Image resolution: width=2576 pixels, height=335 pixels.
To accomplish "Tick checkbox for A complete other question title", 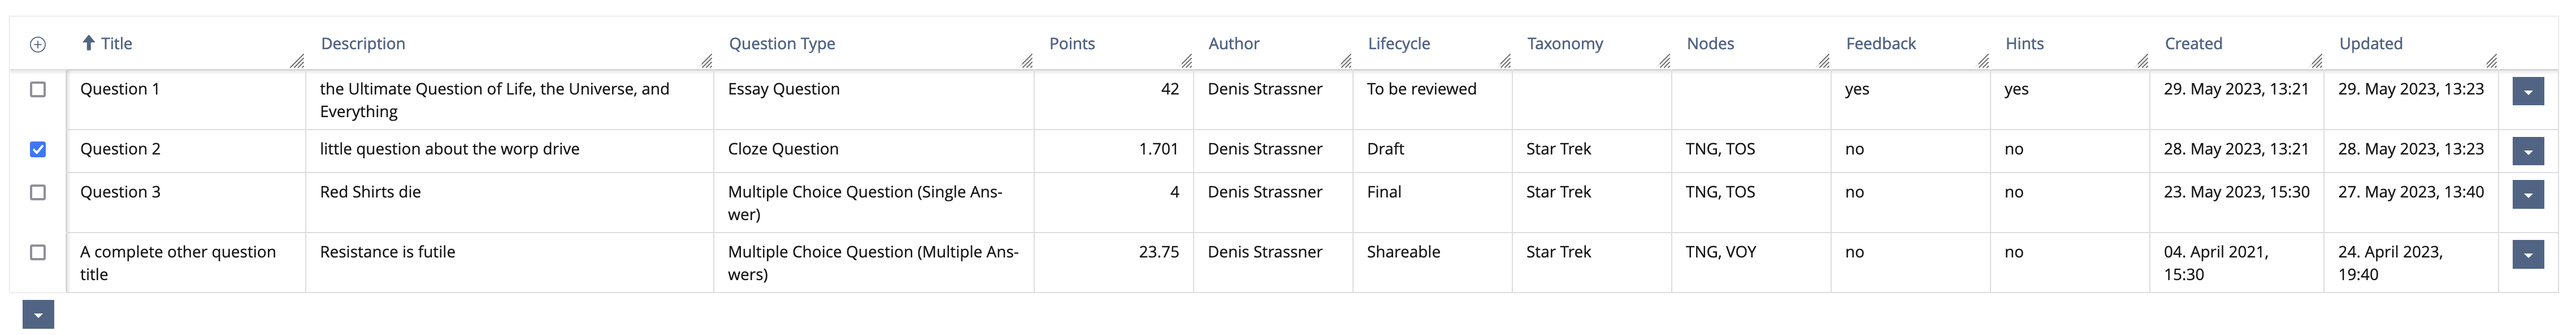I will click(38, 253).
